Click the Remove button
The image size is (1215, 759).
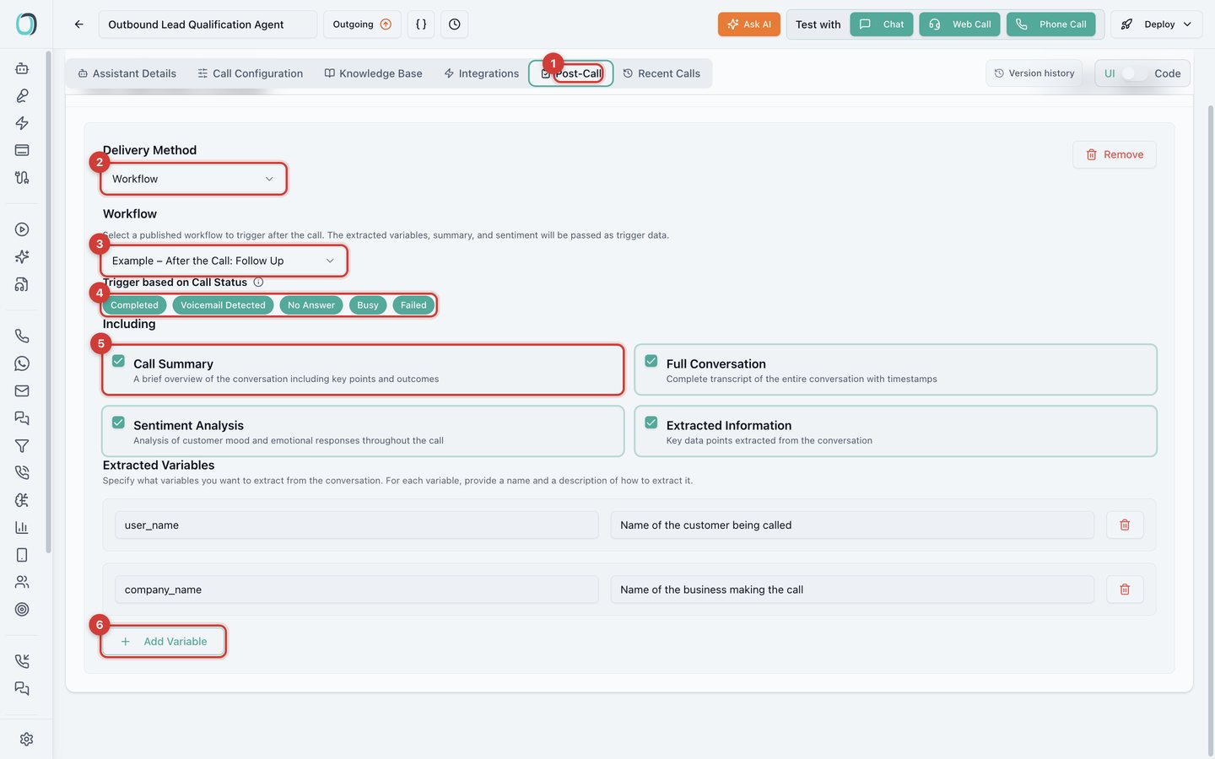point(1115,154)
